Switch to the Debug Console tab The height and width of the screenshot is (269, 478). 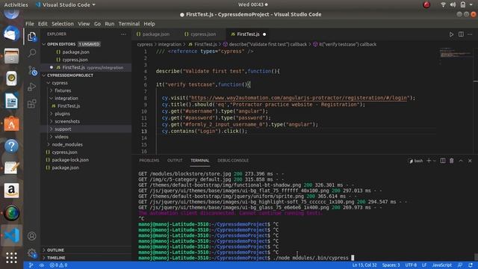click(233, 161)
